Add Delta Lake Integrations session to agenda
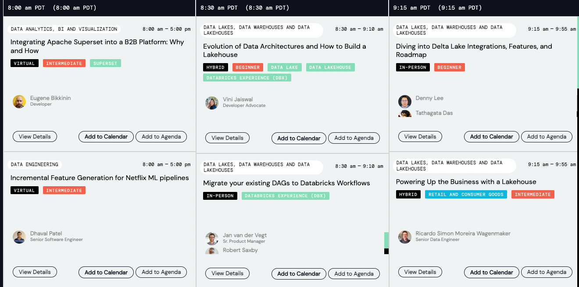 click(x=547, y=137)
